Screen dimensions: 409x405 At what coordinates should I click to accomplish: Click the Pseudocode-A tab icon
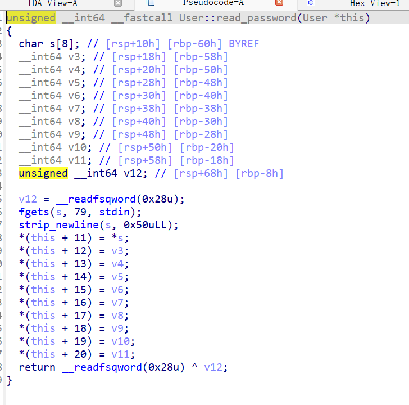tap(150, 3)
